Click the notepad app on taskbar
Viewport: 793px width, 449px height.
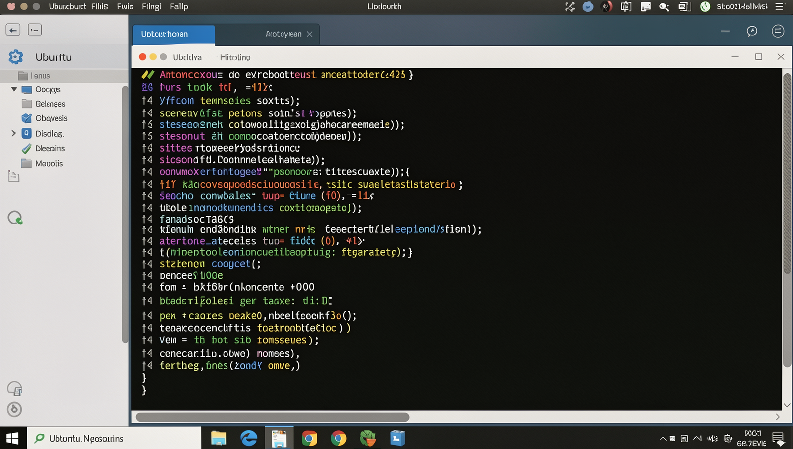(279, 438)
